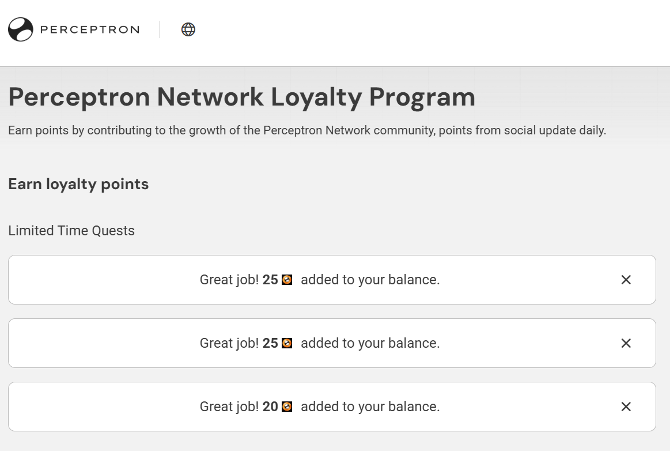Screen dimensions: 670x451
Task: Click the program description about earning points
Action: [x=307, y=130]
